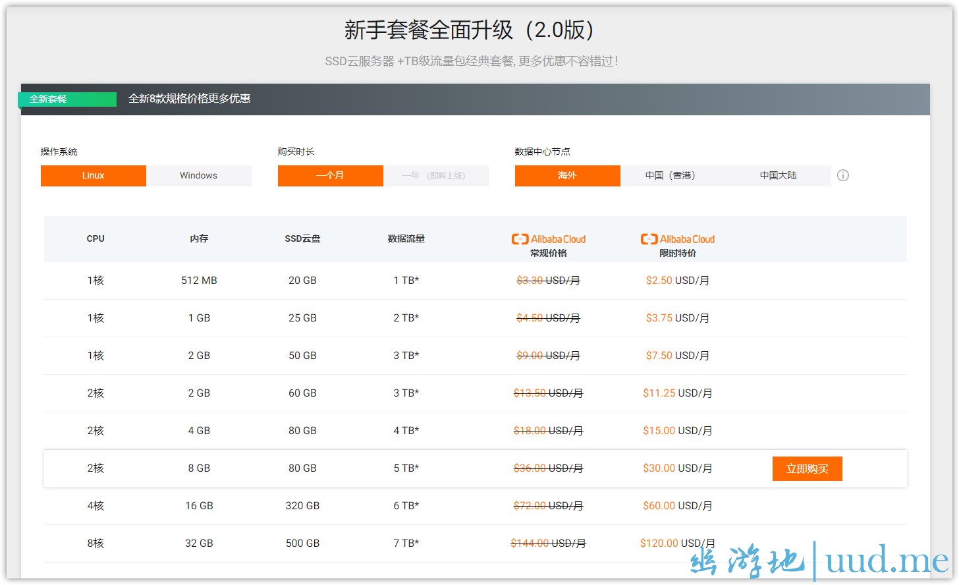Switch data center to China (Hong Kong)
This screenshot has width=959, height=585.
(x=671, y=176)
